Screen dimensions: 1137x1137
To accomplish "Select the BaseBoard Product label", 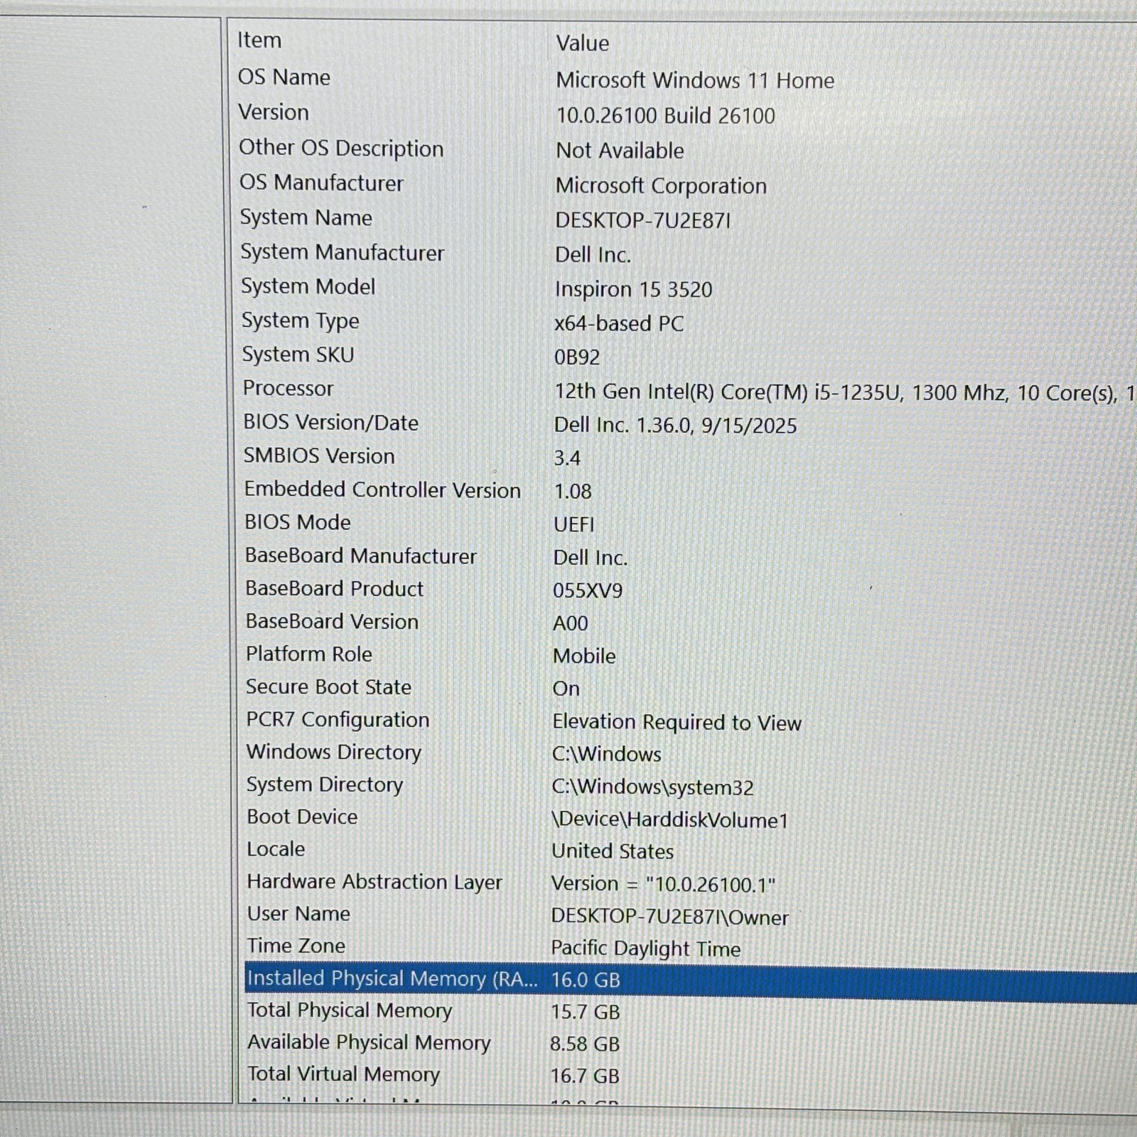I will pyautogui.click(x=334, y=588).
